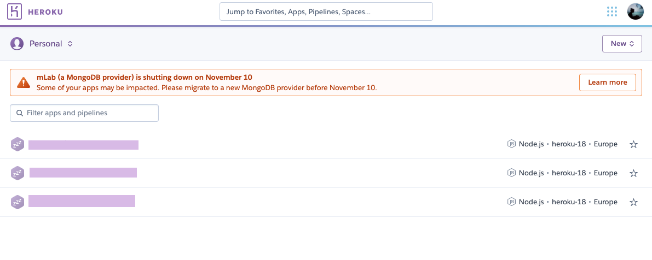Image resolution: width=652 pixels, height=260 pixels.
Task: Open the first app in the list
Action: pos(83,145)
